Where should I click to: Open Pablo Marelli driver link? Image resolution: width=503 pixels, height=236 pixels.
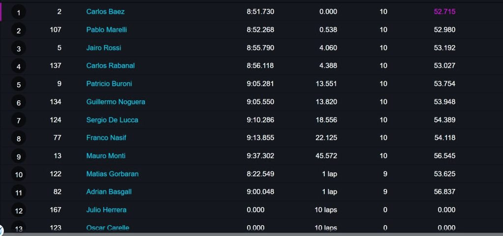(x=107, y=30)
